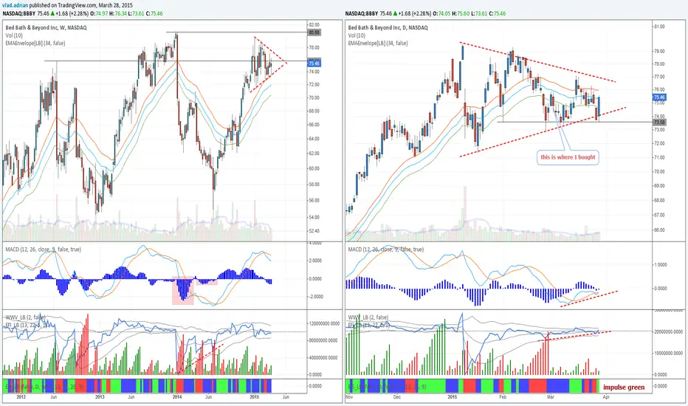The image size is (688, 406).
Task: Select the 'Bed Bath & Beyond Inc, D, NASDAQ' title
Action: click(x=388, y=27)
